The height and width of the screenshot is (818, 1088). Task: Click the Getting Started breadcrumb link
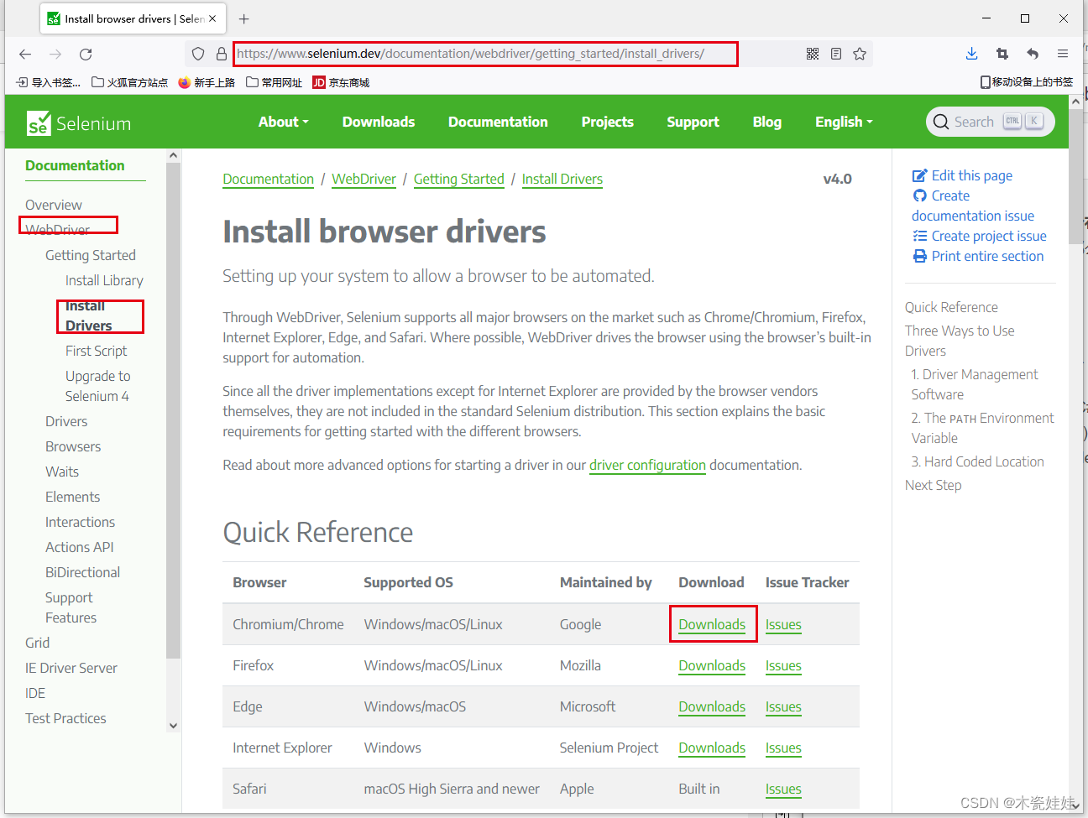(x=459, y=179)
